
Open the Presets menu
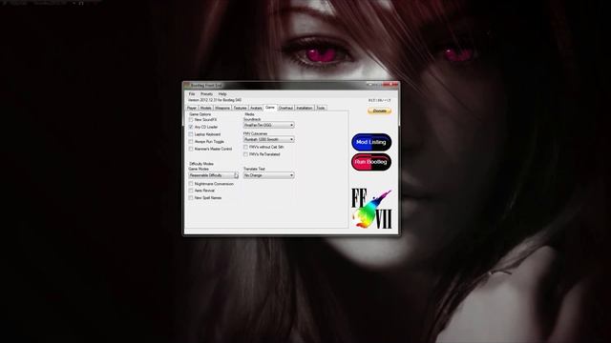pyautogui.click(x=206, y=94)
